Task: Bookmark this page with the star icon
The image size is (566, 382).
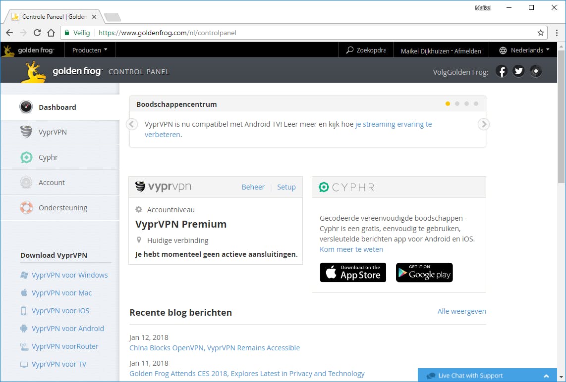Action: point(541,33)
